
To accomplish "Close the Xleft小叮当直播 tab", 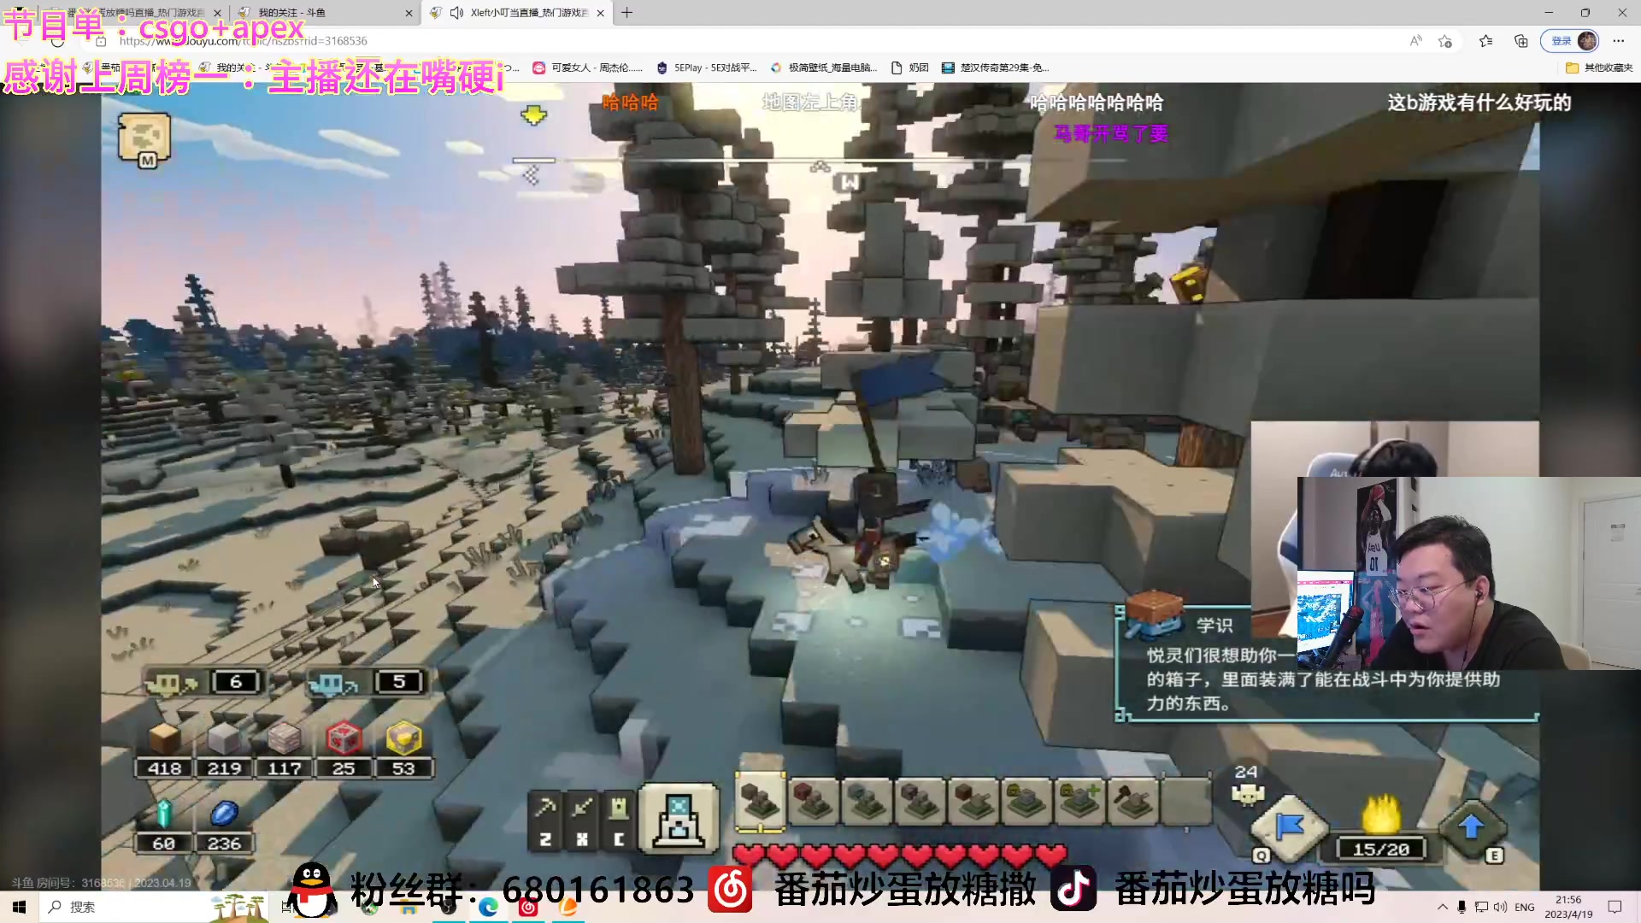I will pos(600,13).
